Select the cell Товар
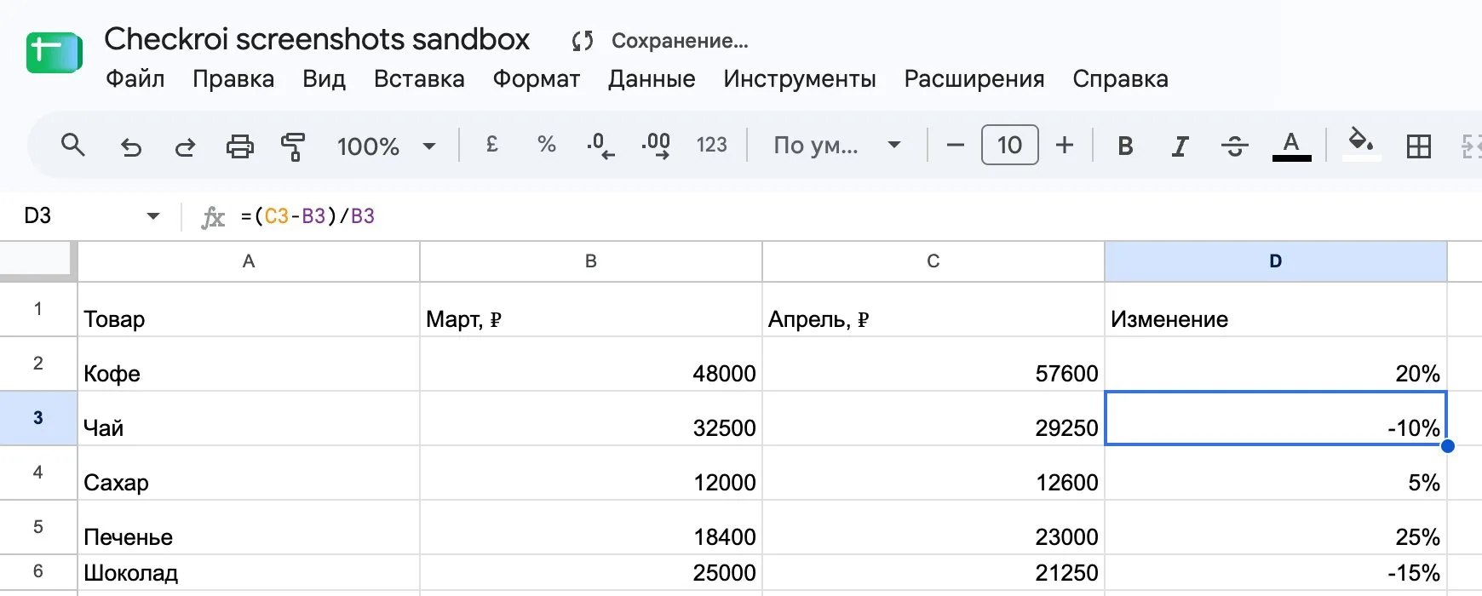Screen dimensions: 1482x596 pyautogui.click(x=249, y=310)
